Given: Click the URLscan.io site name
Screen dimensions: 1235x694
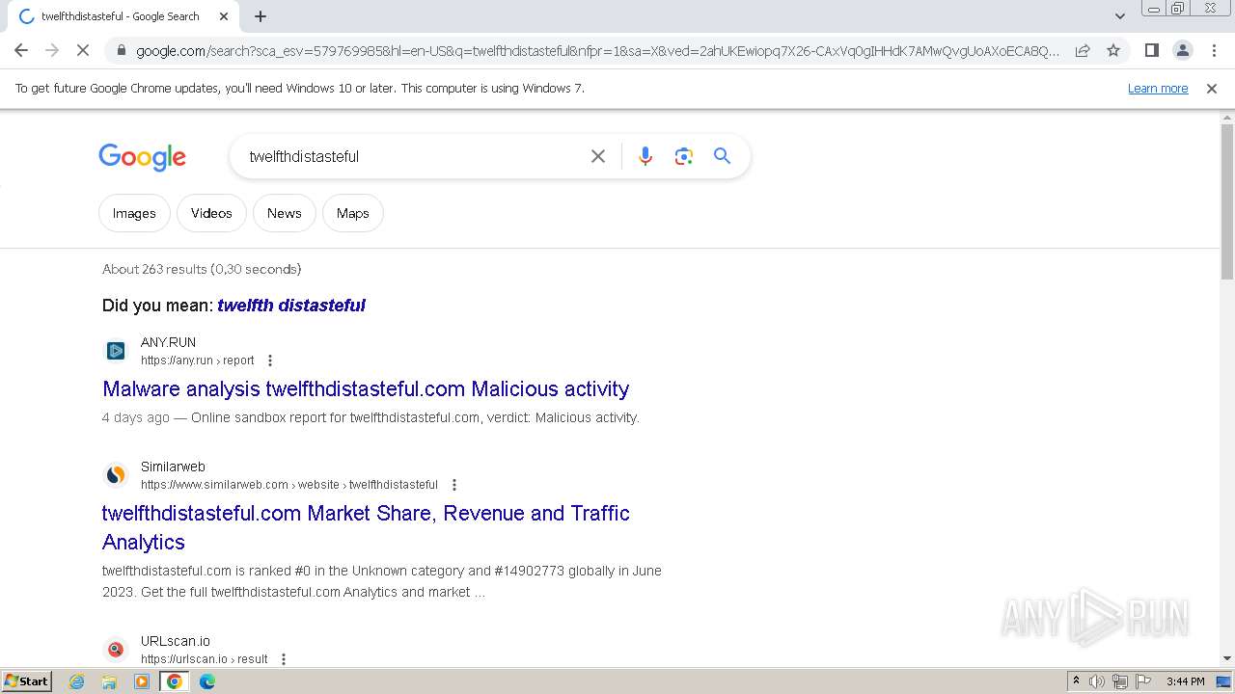Looking at the screenshot, I should 176,641.
